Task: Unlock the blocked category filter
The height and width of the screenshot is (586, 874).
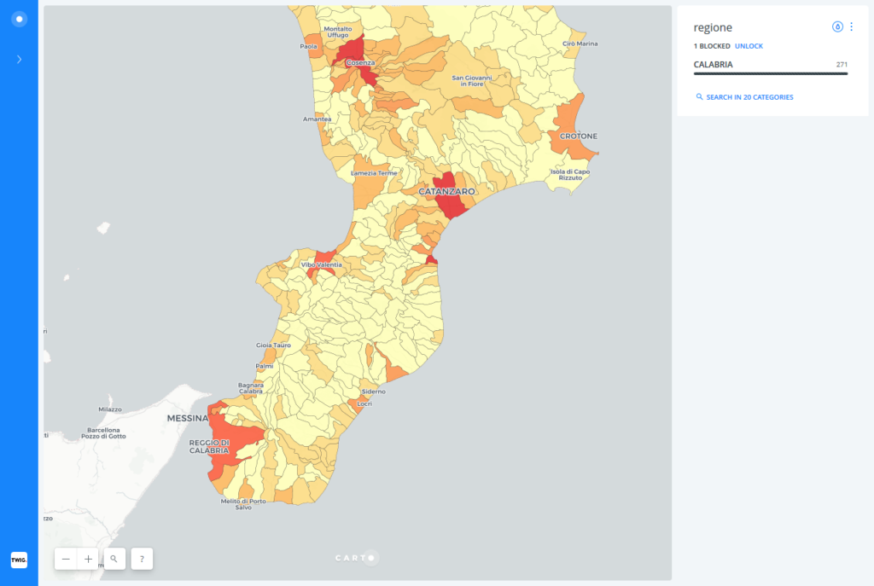Action: [749, 46]
